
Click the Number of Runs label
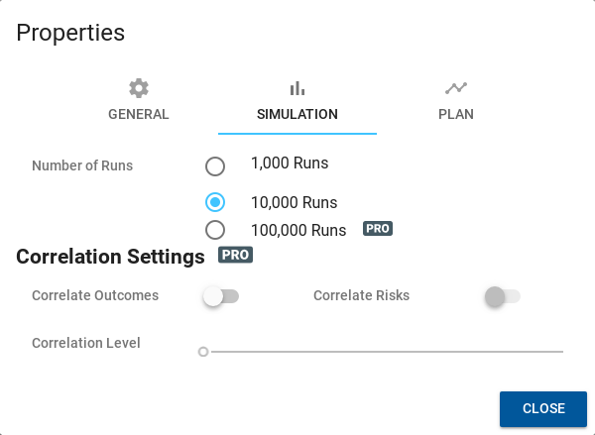point(82,165)
